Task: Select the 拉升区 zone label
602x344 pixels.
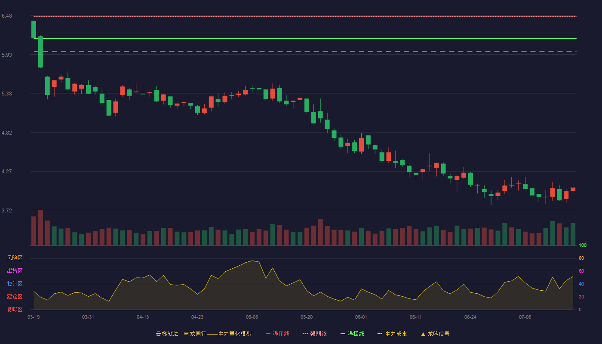Action: [15, 284]
